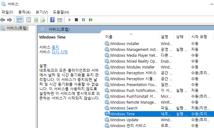Screen dimensions: 214x128
Task: Select Windows Presentation Fou... service
Action: [159, 85]
